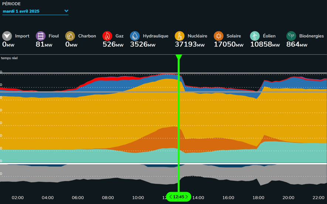Step forward using right arrow on 12:45 marker
This screenshot has height=204, width=327.
click(187, 197)
